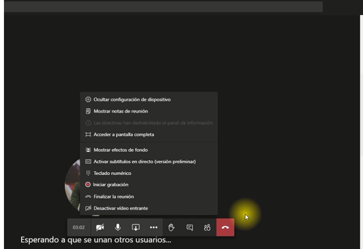
Task: Activate subtítulos en directo option
Action: pyautogui.click(x=149, y=161)
